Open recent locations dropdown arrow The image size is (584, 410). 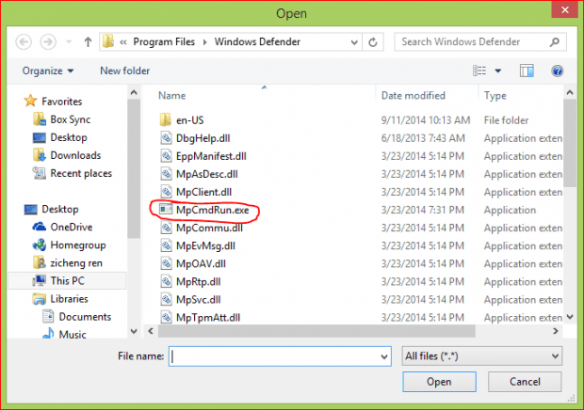click(69, 41)
